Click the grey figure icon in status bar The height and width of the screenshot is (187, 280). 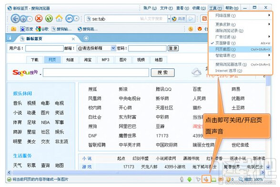click(x=182, y=179)
